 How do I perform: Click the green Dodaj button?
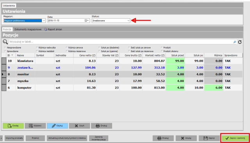click(13, 126)
